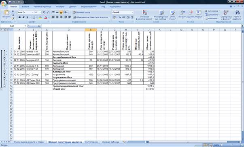
Task: Toggle the Wrap Text (Перенос текста) option
Action: pyautogui.click(x=82, y=12)
